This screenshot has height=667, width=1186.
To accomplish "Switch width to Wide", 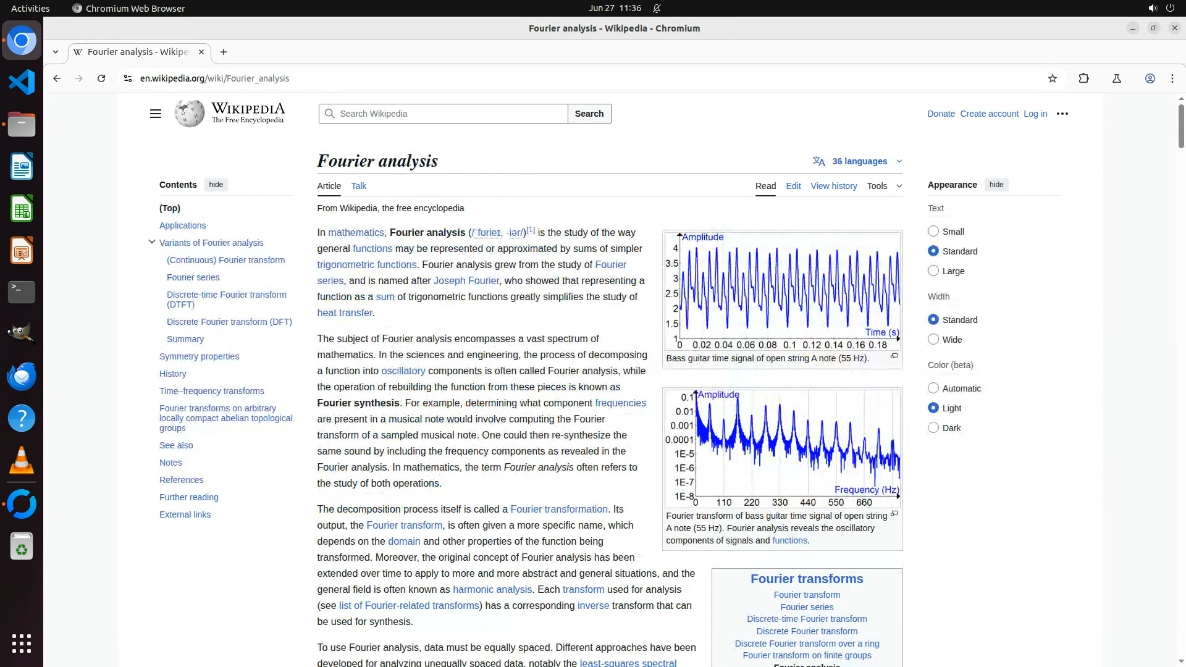I will click(x=933, y=339).
